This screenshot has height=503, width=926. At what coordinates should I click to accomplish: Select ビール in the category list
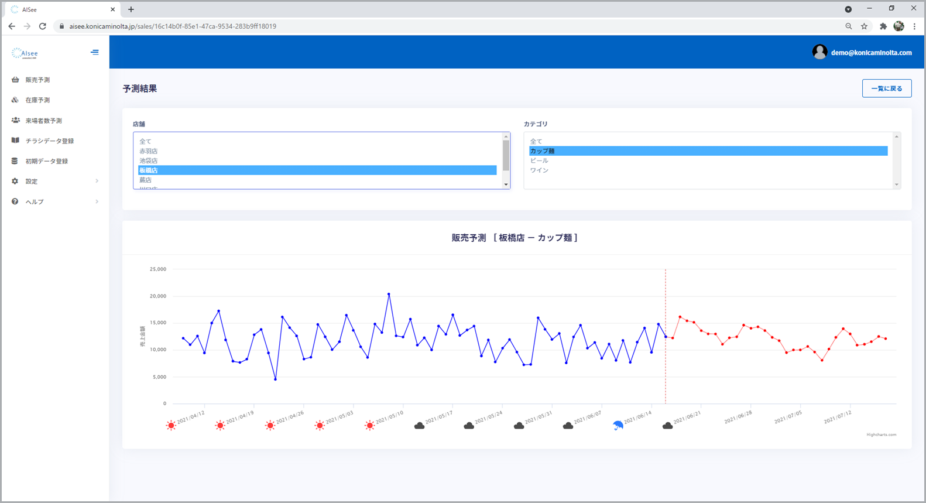click(539, 160)
